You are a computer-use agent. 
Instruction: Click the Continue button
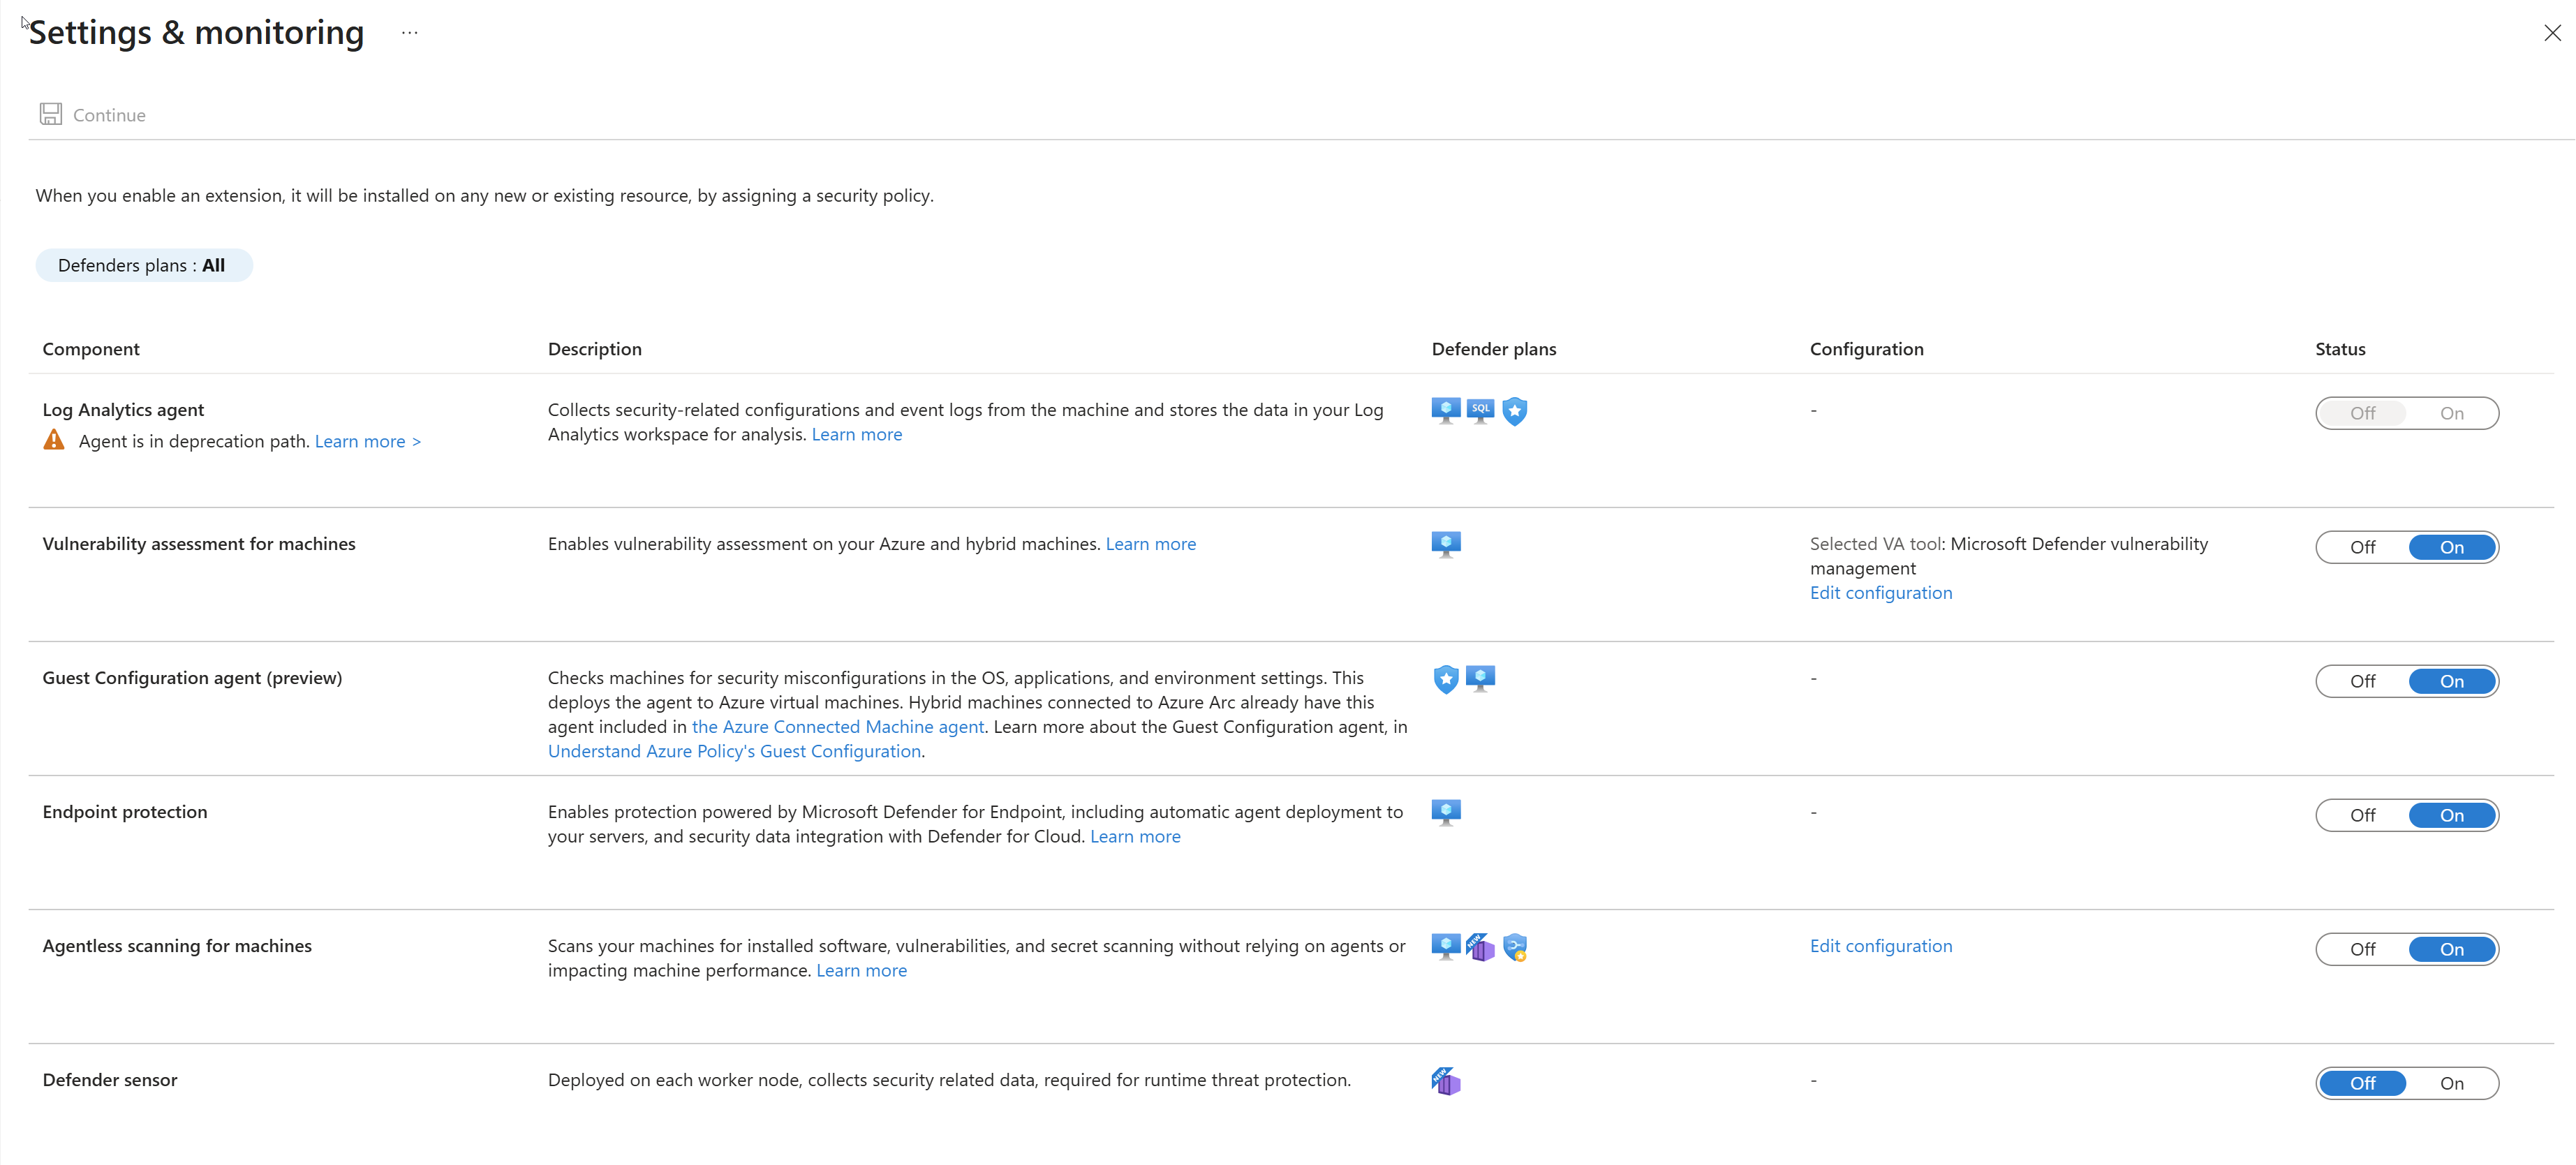pyautogui.click(x=93, y=114)
